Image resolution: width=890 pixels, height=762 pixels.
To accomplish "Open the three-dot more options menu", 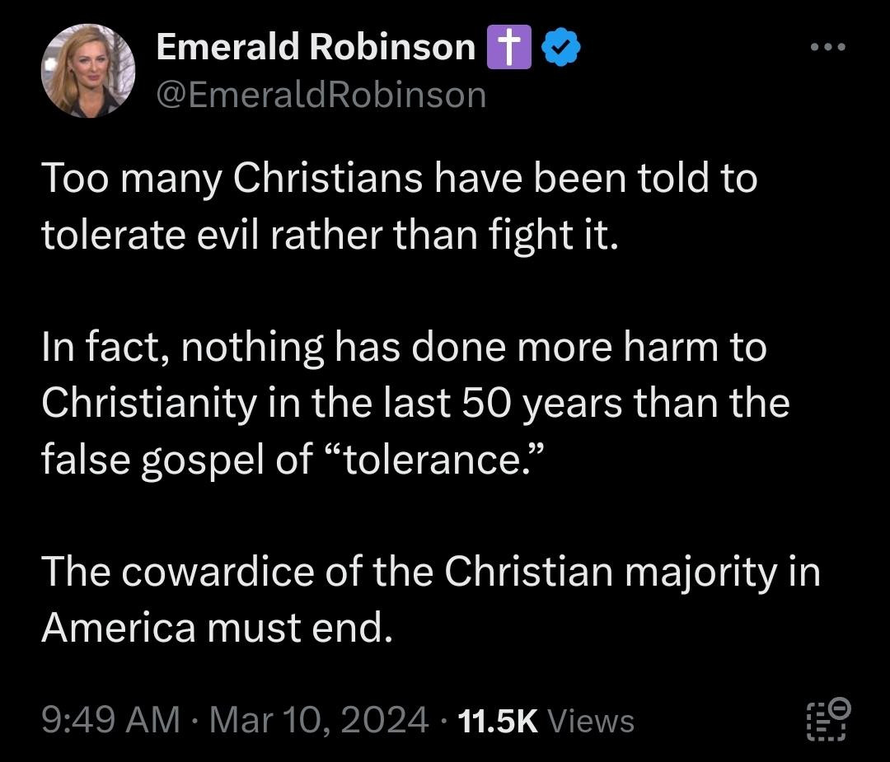I will [827, 48].
